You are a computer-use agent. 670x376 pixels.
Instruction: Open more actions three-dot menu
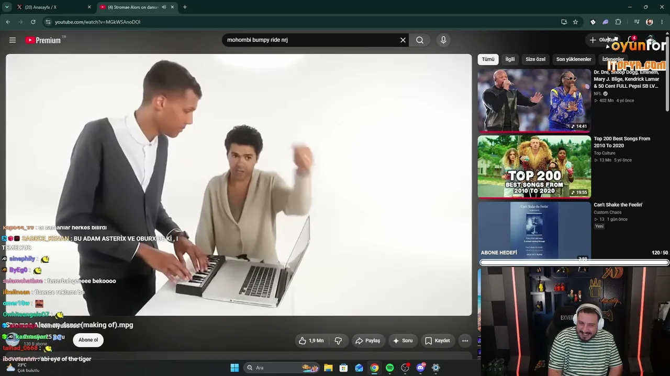pos(465,341)
